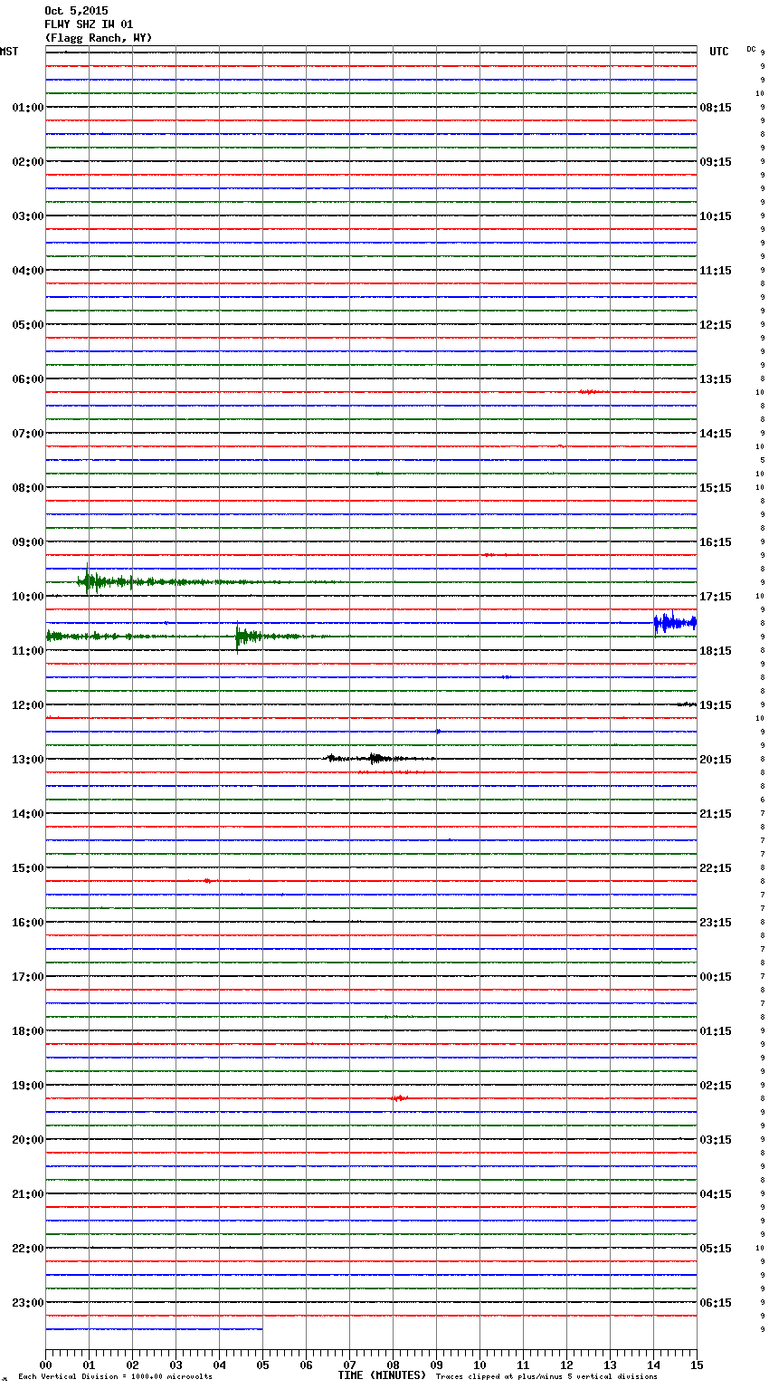Click the 'UTC' time zone label
This screenshot has height=1389, width=769.
click(719, 52)
